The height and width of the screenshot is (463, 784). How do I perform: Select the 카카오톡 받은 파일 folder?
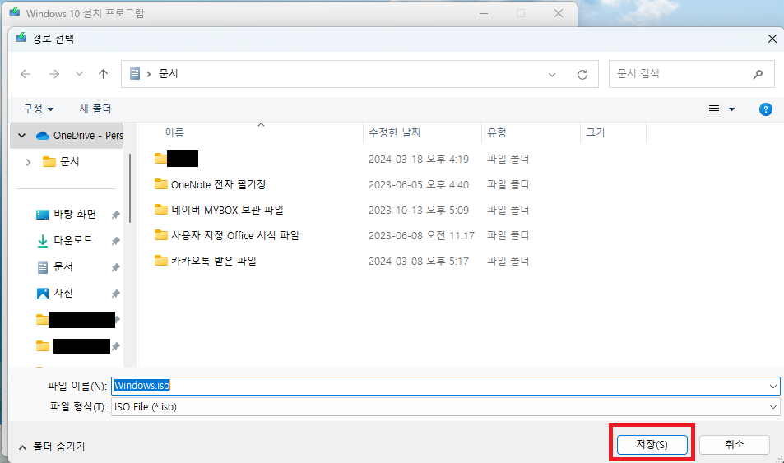tap(214, 261)
